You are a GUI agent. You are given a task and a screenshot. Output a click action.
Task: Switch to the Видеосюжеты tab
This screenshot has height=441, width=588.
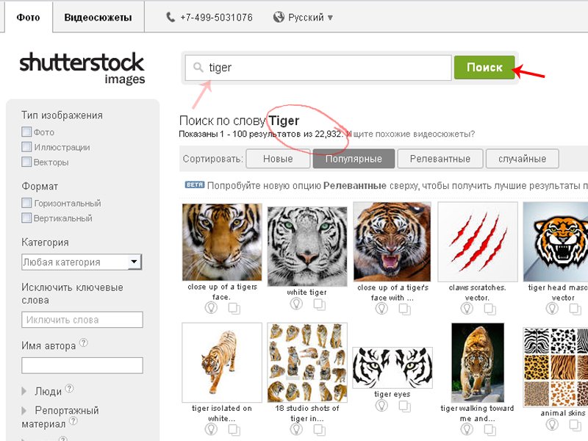point(98,17)
